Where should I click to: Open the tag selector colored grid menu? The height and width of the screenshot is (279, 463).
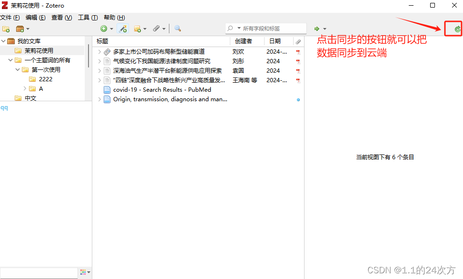pos(85,272)
